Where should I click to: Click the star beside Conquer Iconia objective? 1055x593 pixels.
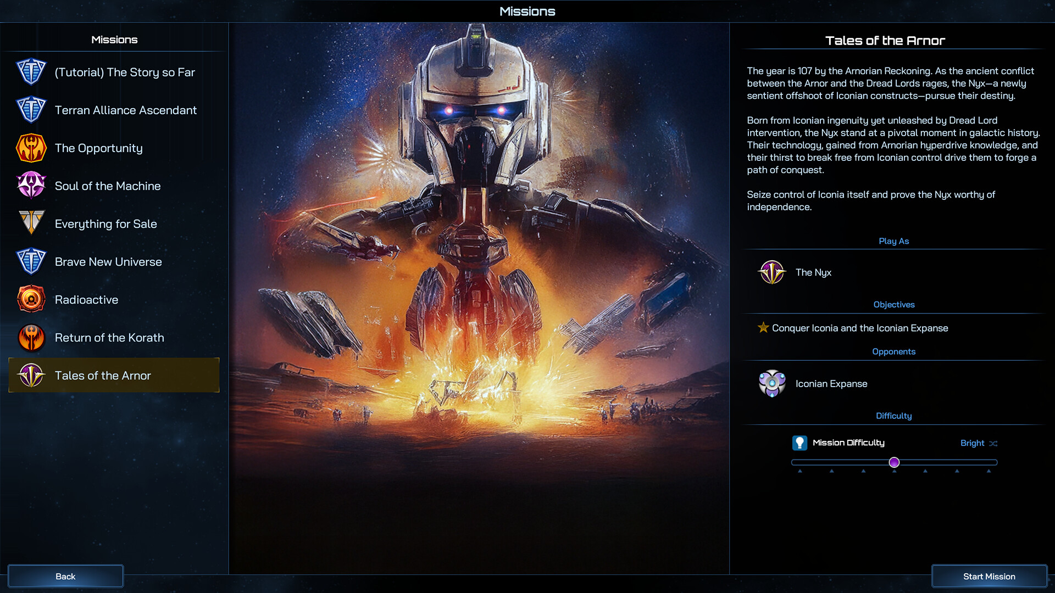tap(763, 328)
